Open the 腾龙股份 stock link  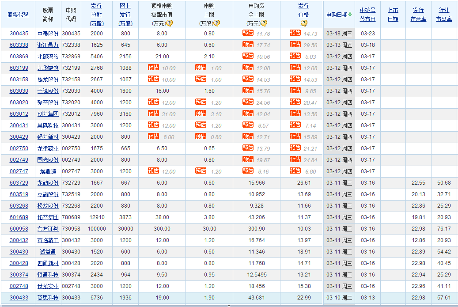coord(48,80)
